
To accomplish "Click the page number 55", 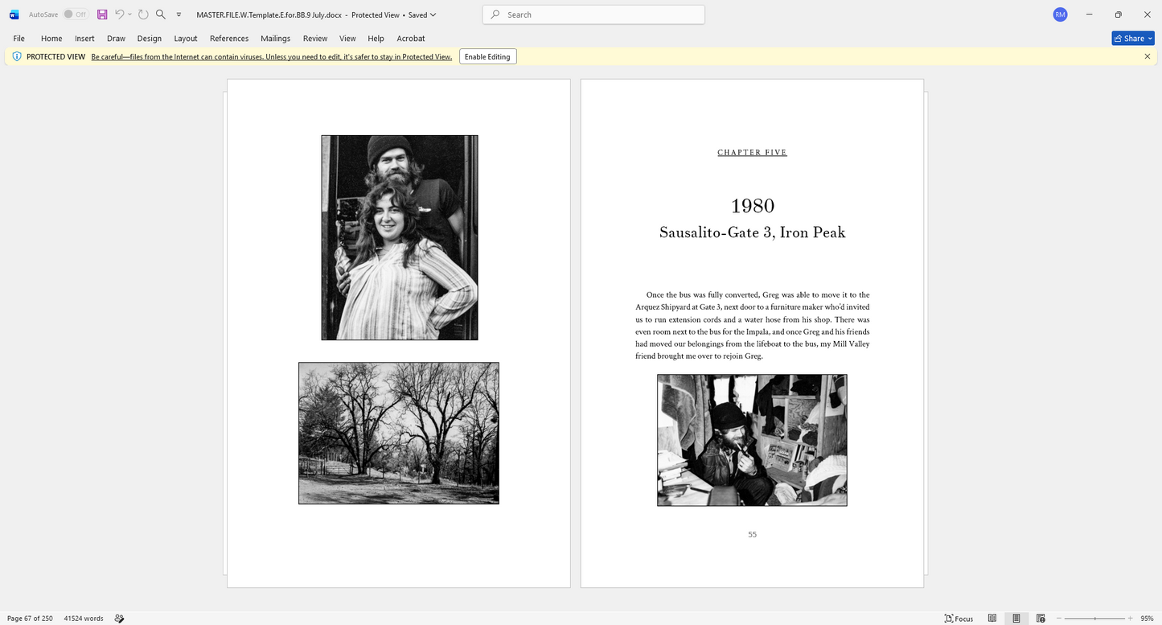I will click(x=752, y=534).
